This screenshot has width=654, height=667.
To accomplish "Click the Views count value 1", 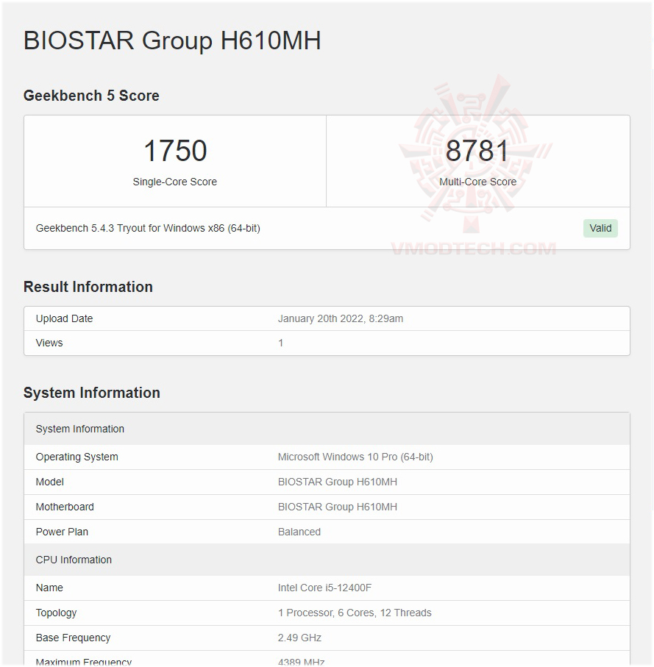I will pos(280,343).
